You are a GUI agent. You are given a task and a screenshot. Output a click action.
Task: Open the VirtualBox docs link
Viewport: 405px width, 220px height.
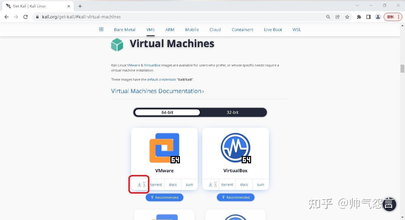[x=244, y=184]
